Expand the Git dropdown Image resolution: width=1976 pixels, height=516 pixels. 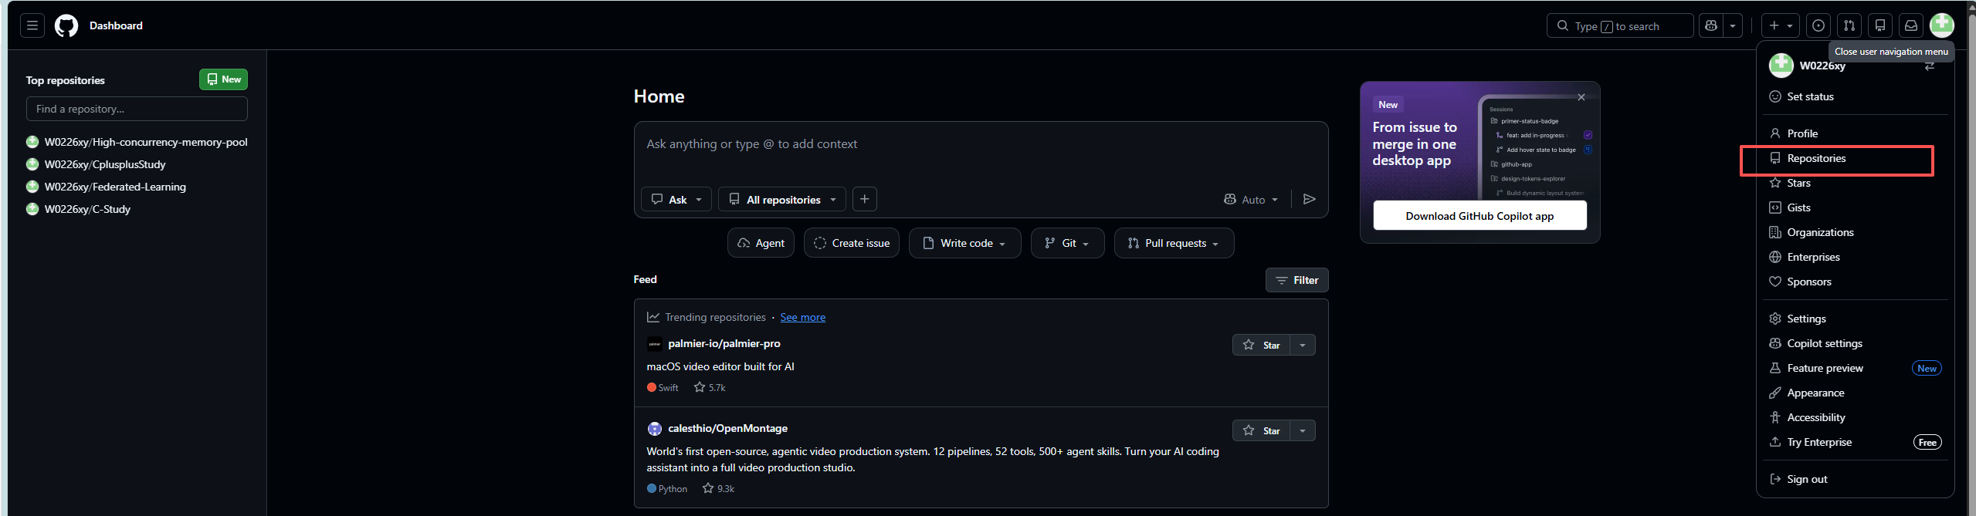point(1068,243)
